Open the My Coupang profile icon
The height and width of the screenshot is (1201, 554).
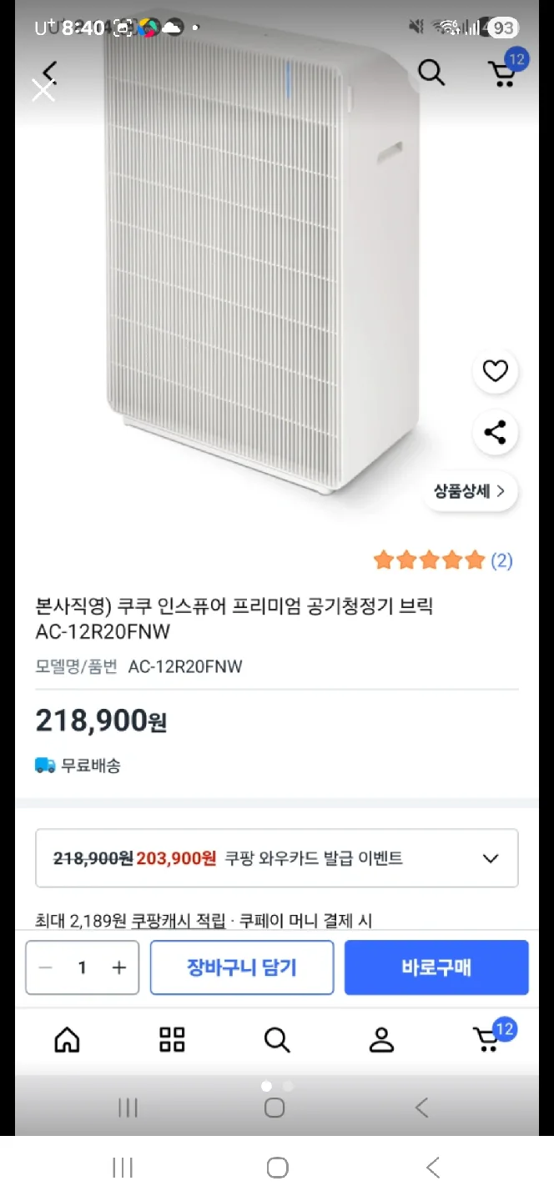[x=381, y=1039]
